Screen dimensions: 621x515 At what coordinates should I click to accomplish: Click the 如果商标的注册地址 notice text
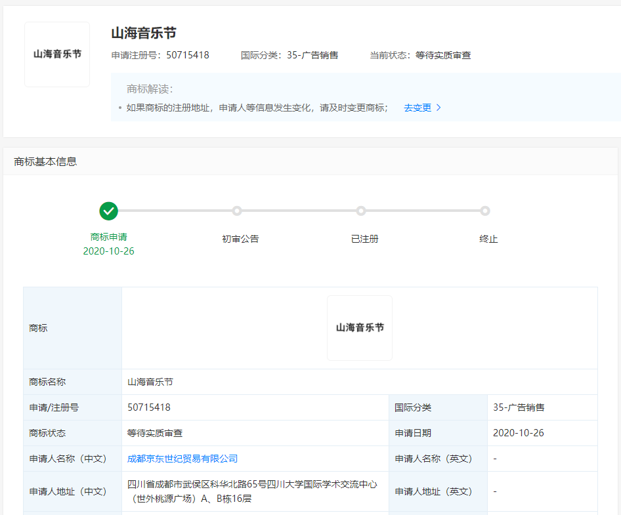pyautogui.click(x=257, y=108)
